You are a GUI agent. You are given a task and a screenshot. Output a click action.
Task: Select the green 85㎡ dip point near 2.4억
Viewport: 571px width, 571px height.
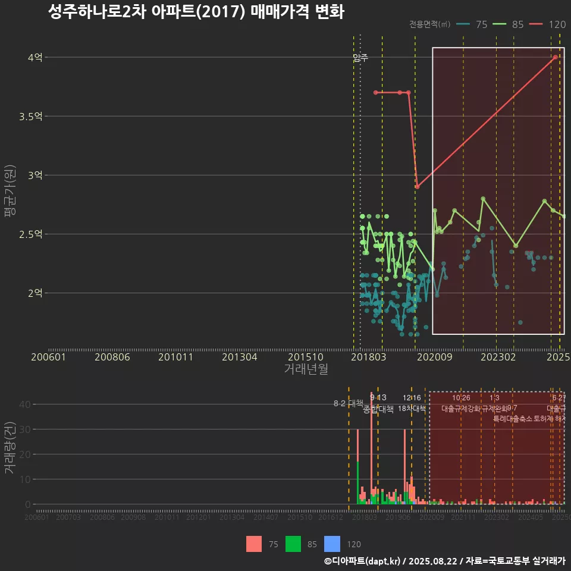tap(516, 246)
